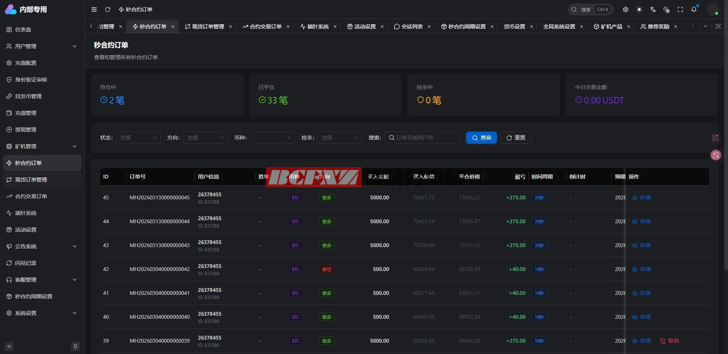Click the 订单号或用户名 search field
The width and height of the screenshot is (728, 354).
425,138
